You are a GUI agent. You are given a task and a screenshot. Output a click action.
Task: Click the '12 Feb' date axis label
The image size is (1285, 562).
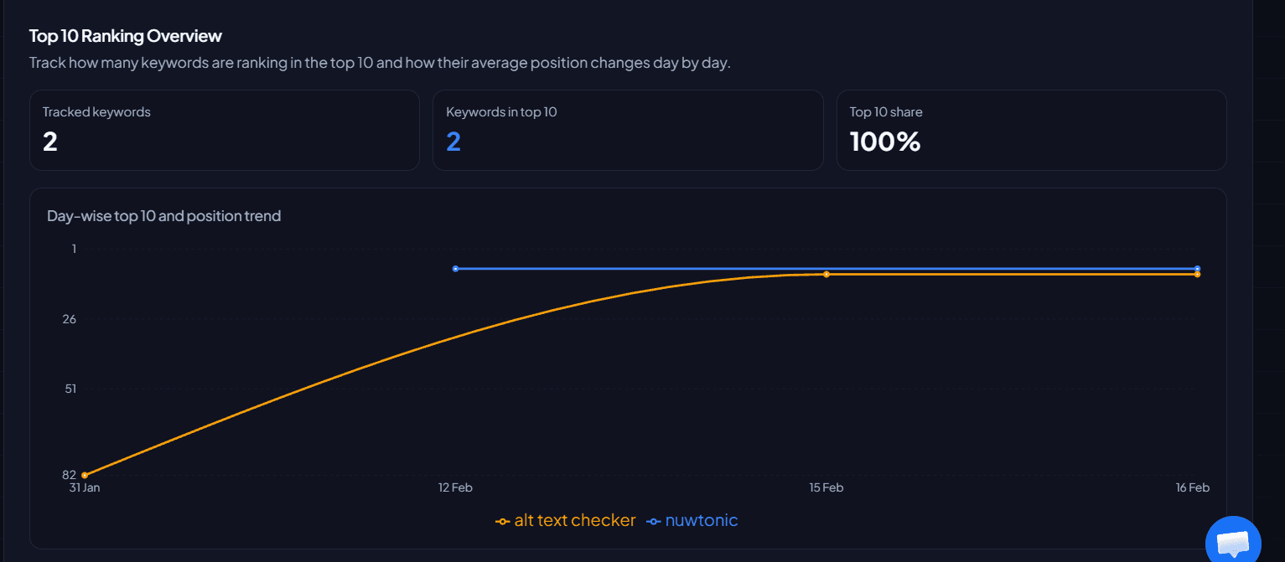455,487
